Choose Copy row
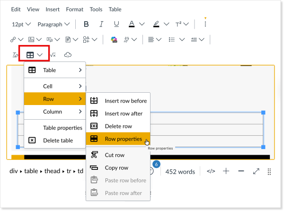The height and width of the screenshot is (211, 284). click(x=118, y=168)
